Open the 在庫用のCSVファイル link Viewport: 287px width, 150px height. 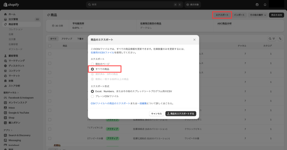click(102, 53)
